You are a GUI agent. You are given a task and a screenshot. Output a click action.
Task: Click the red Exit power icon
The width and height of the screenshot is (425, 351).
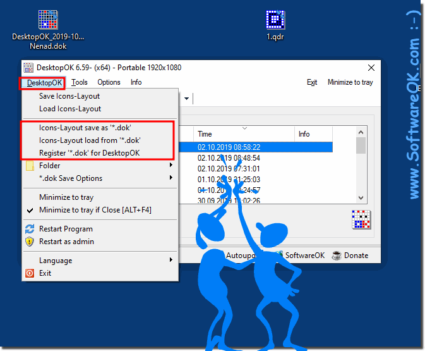(x=30, y=273)
